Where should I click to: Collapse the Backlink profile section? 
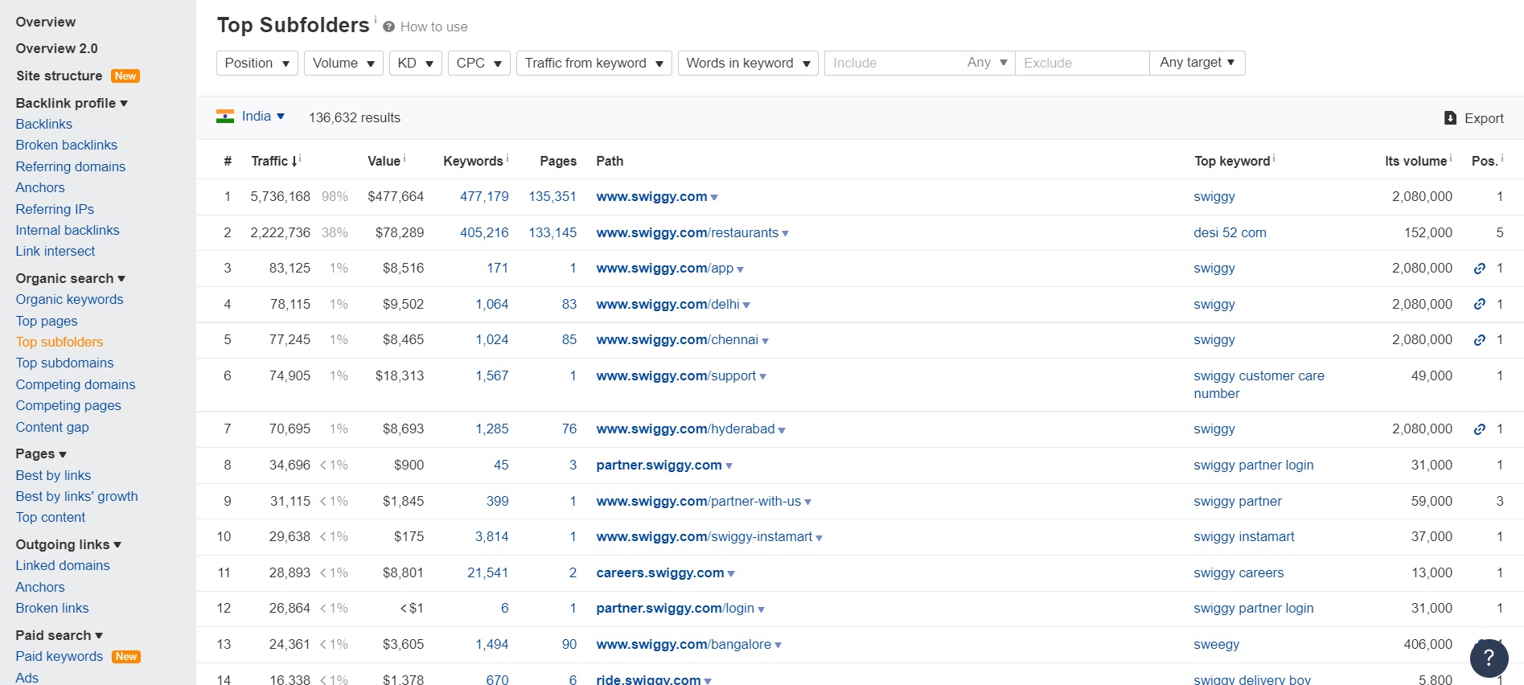point(72,103)
